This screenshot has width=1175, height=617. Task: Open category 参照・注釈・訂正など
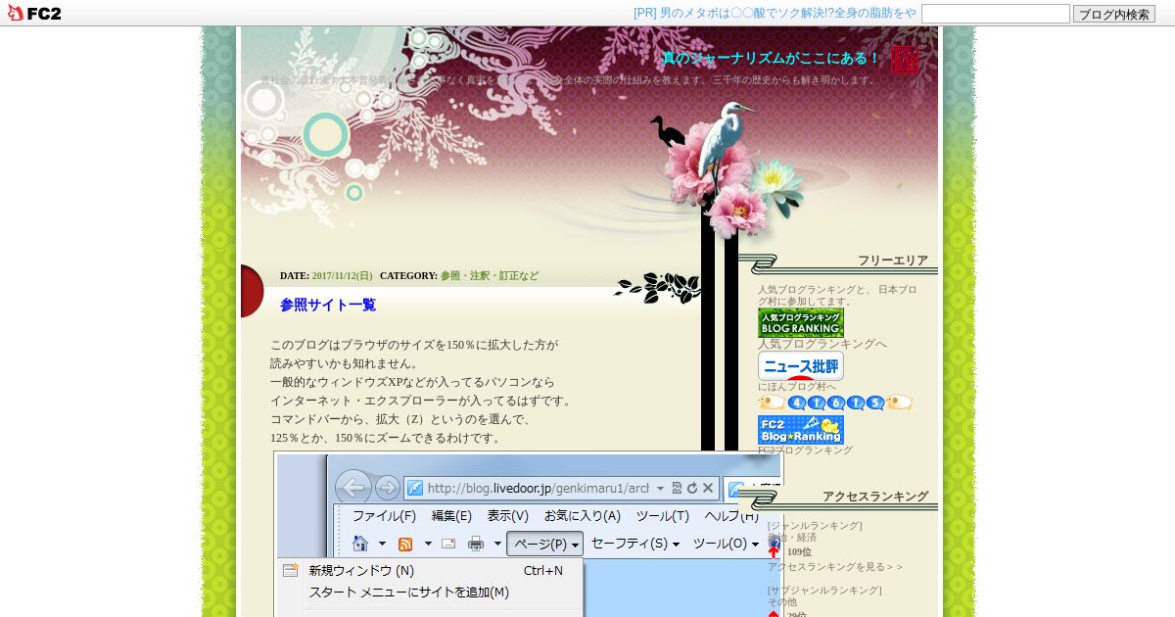pos(489,276)
